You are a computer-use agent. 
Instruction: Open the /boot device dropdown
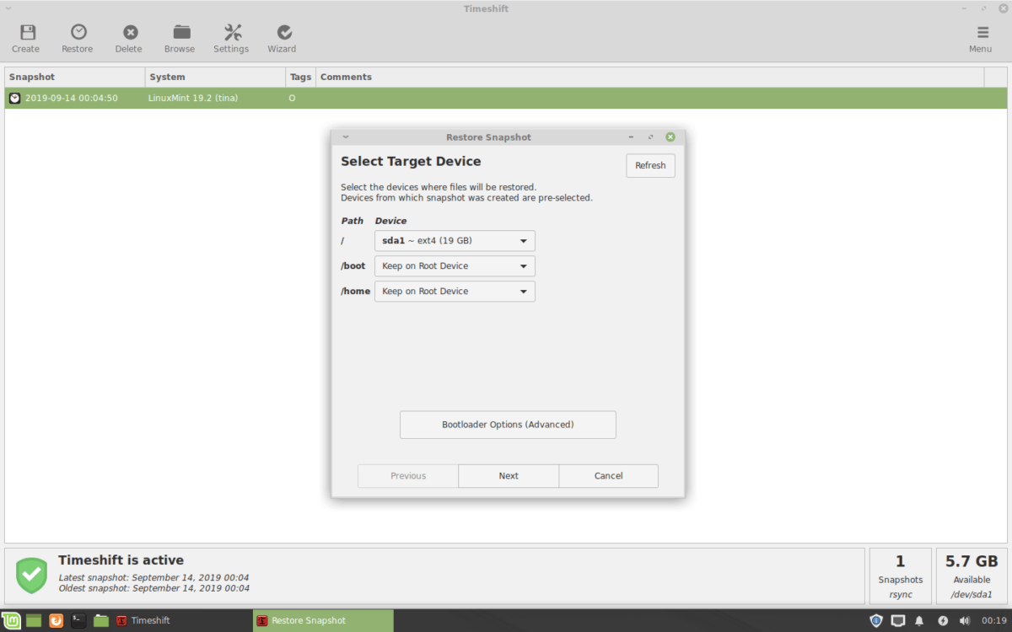[455, 266]
